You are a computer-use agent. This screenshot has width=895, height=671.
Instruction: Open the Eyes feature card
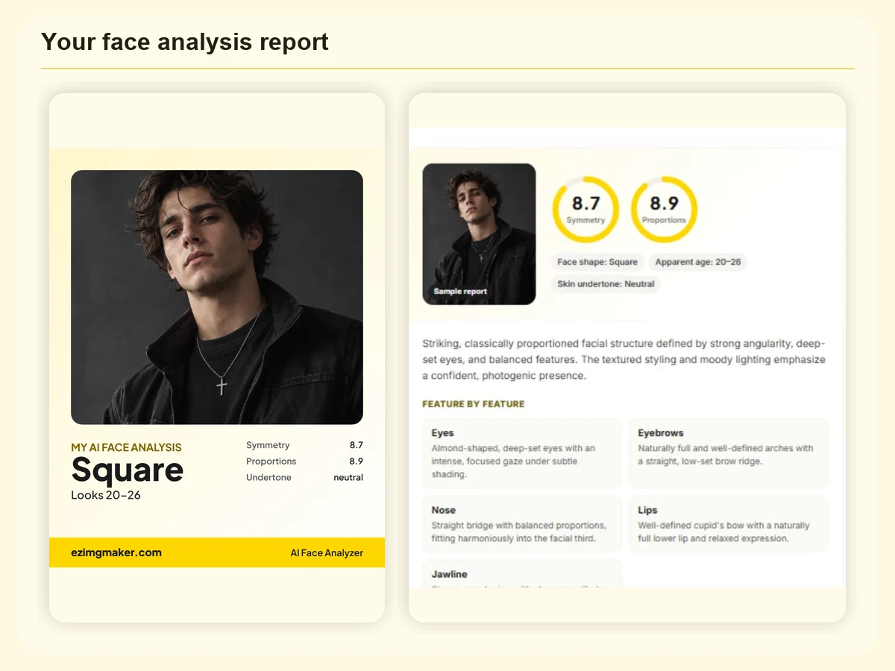[522, 453]
